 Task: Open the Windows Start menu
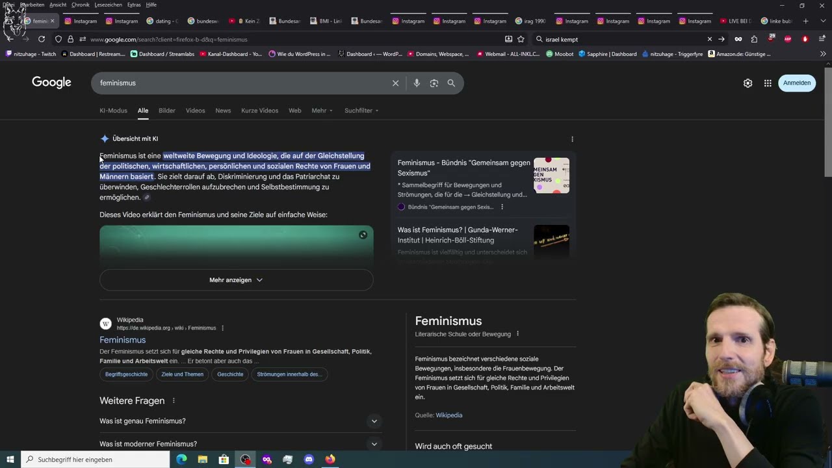pos(10,460)
